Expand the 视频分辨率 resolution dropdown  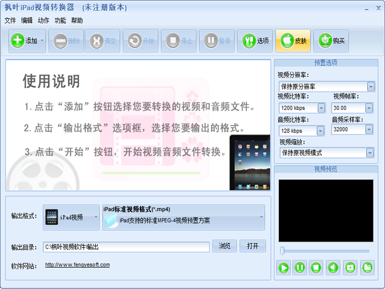click(371, 87)
